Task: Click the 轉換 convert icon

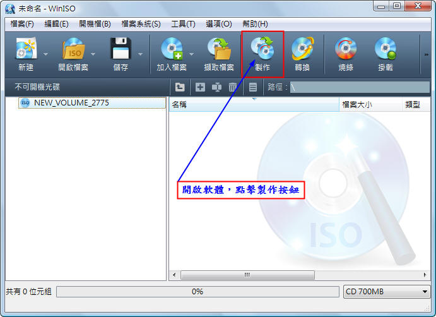Action: tap(302, 49)
